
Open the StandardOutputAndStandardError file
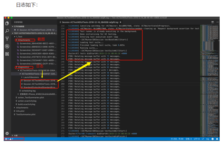click(x=39, y=87)
